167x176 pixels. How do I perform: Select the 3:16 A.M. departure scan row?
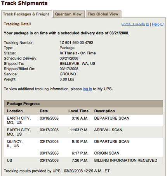83,120
